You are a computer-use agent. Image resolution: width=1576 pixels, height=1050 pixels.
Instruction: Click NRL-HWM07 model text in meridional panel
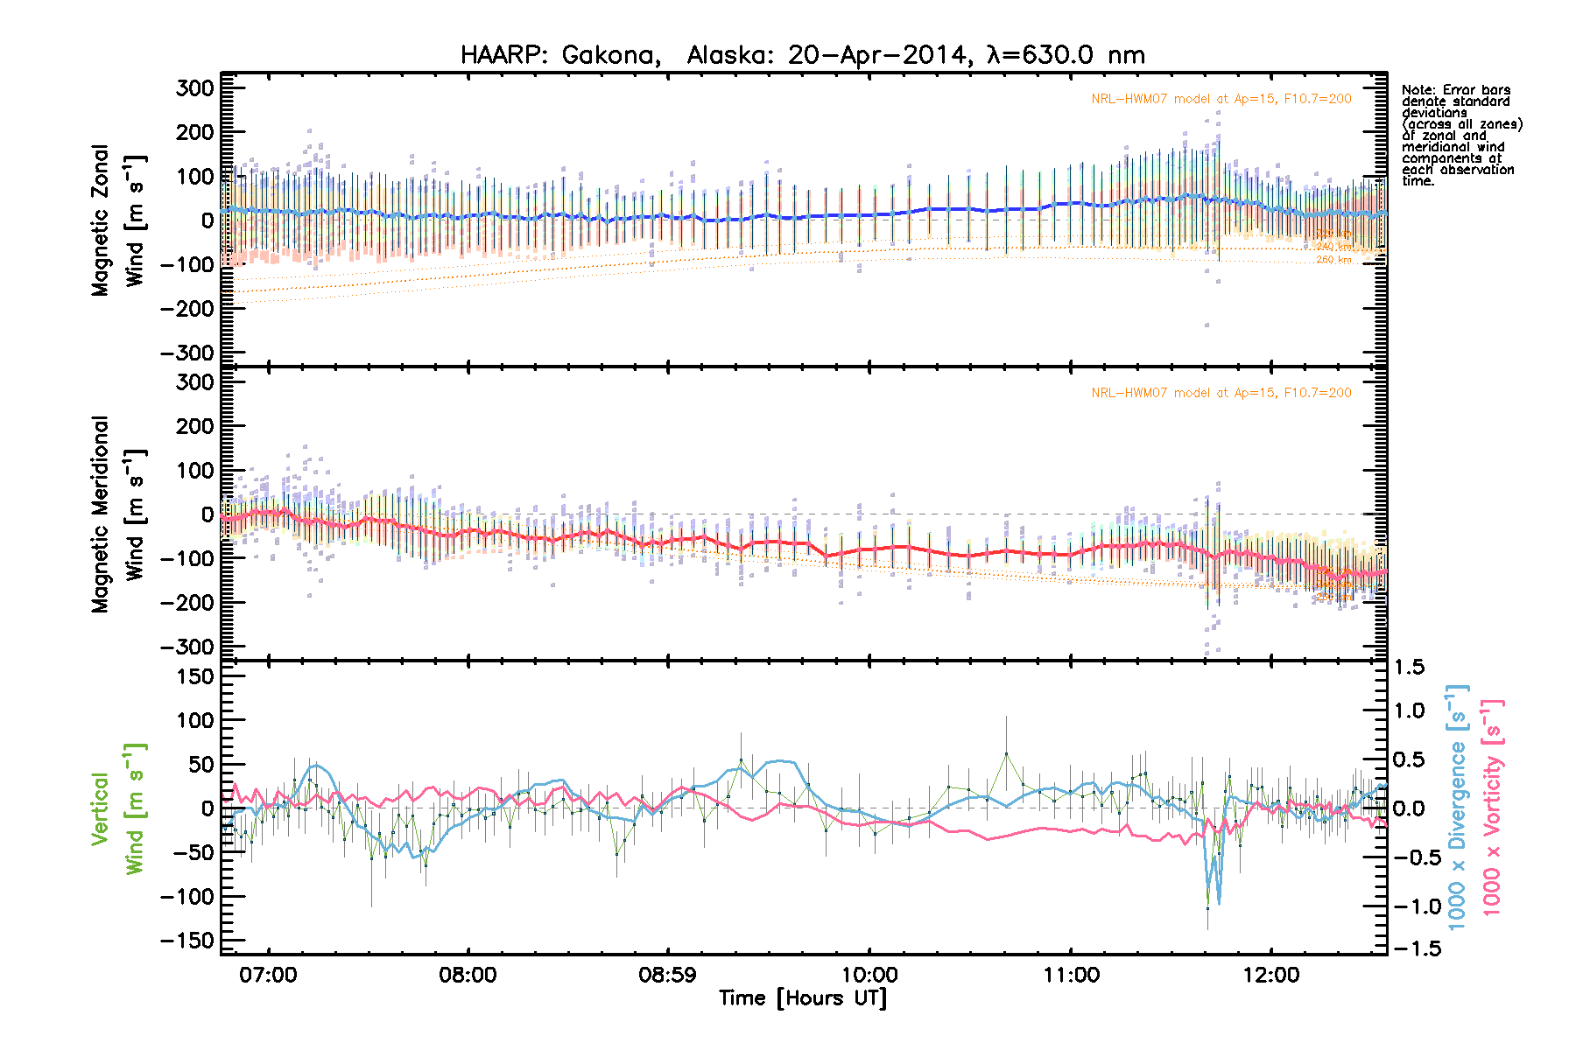[x=1221, y=393]
